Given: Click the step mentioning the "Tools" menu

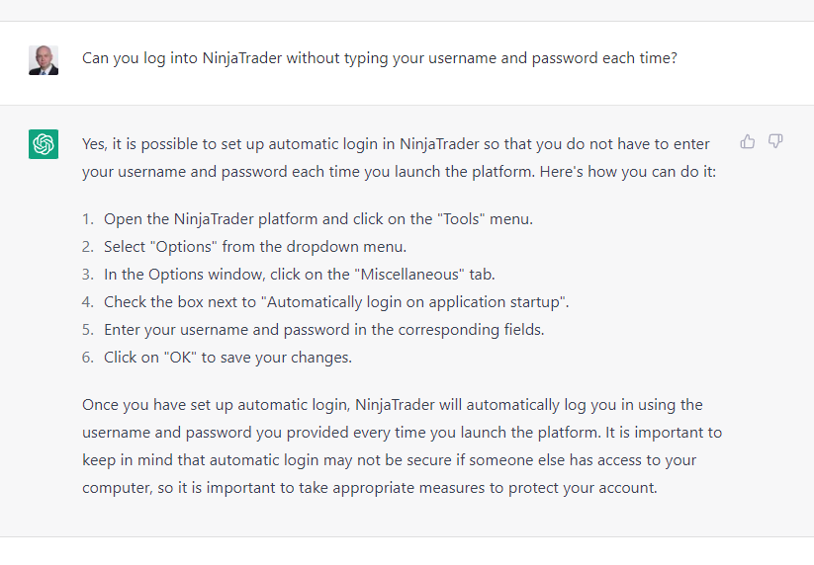Looking at the screenshot, I should [x=318, y=219].
